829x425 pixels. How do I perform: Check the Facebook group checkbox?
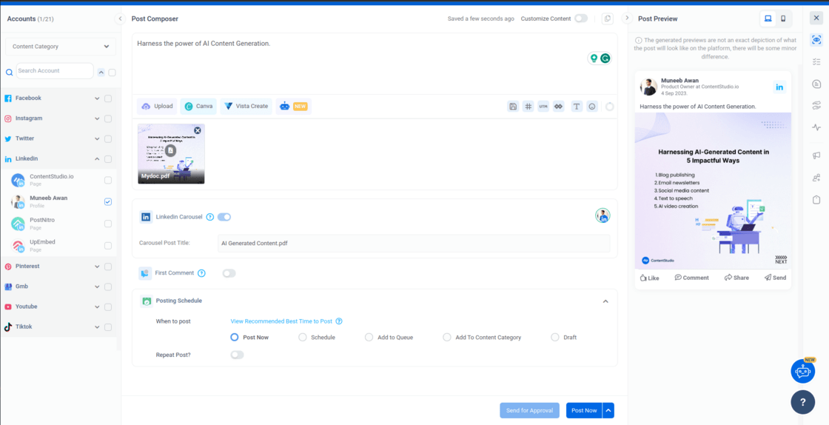(108, 98)
